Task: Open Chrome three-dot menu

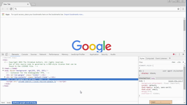Action: click(x=183, y=9)
